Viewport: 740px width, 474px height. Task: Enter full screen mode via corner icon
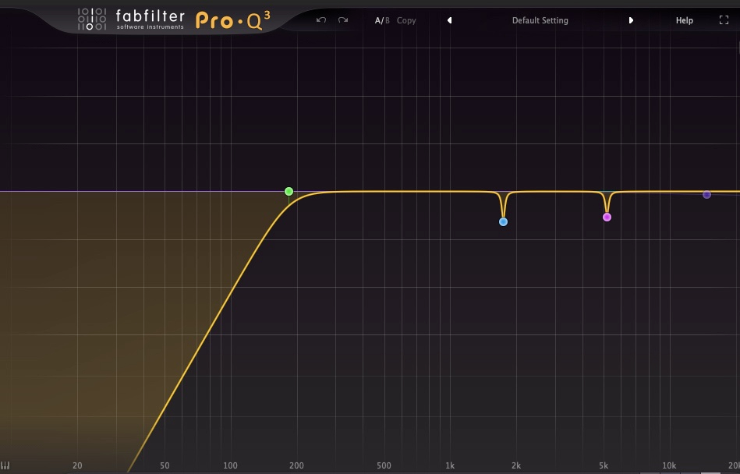[724, 19]
